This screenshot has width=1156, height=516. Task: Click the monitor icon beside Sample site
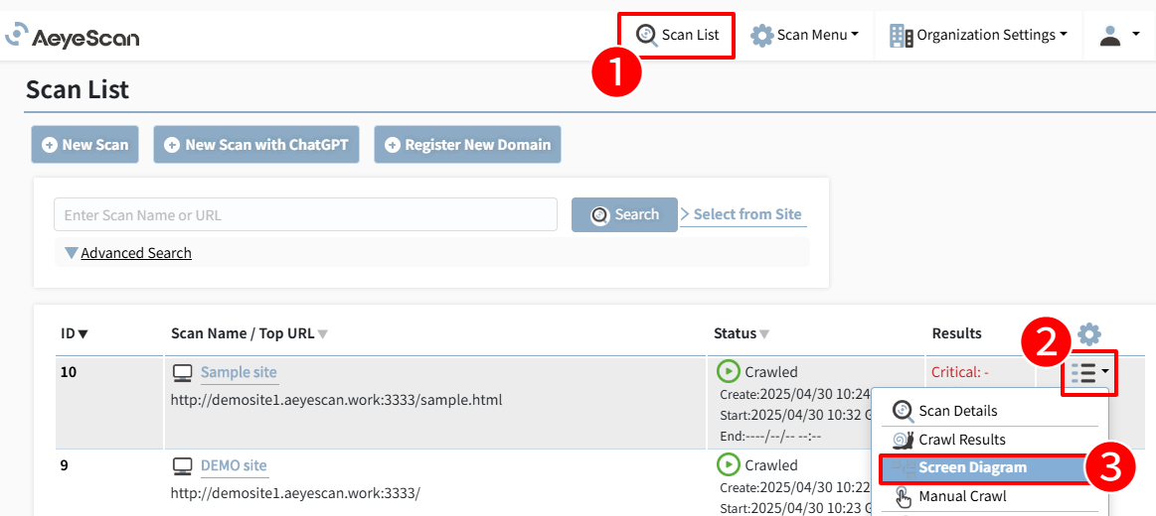tap(182, 372)
